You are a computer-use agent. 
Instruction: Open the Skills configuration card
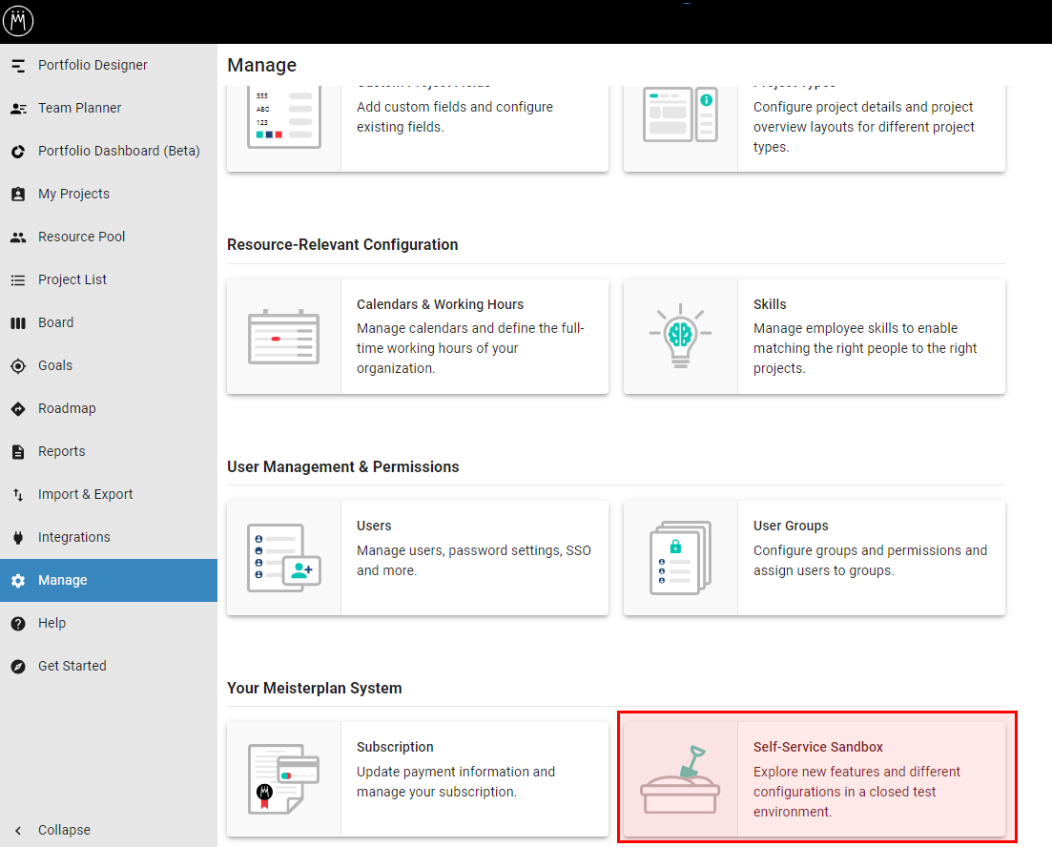[815, 337]
